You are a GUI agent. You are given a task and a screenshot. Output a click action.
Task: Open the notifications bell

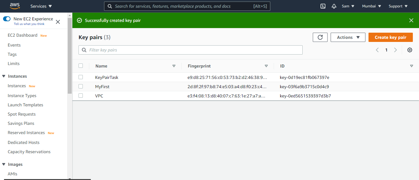pyautogui.click(x=334, y=6)
